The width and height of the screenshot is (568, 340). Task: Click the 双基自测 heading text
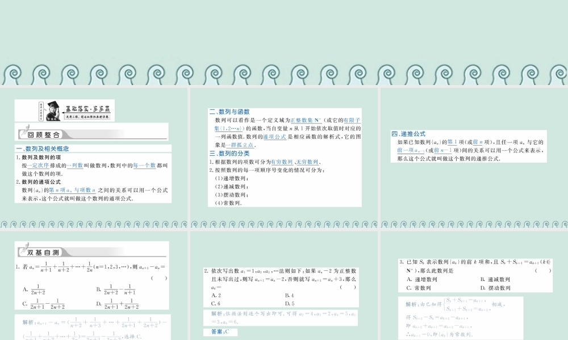43,253
